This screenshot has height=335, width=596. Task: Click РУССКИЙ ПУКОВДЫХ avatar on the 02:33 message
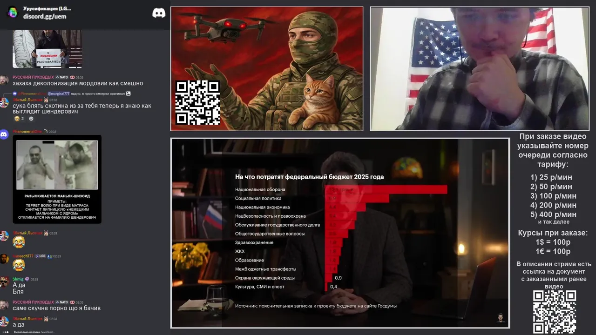click(4, 305)
